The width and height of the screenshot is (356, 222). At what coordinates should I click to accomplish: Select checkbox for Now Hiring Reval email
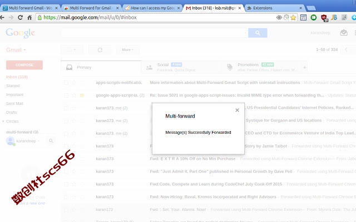(66, 197)
